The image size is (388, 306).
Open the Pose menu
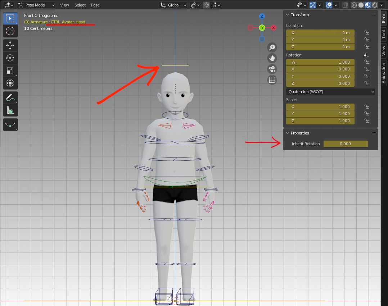[x=95, y=5]
